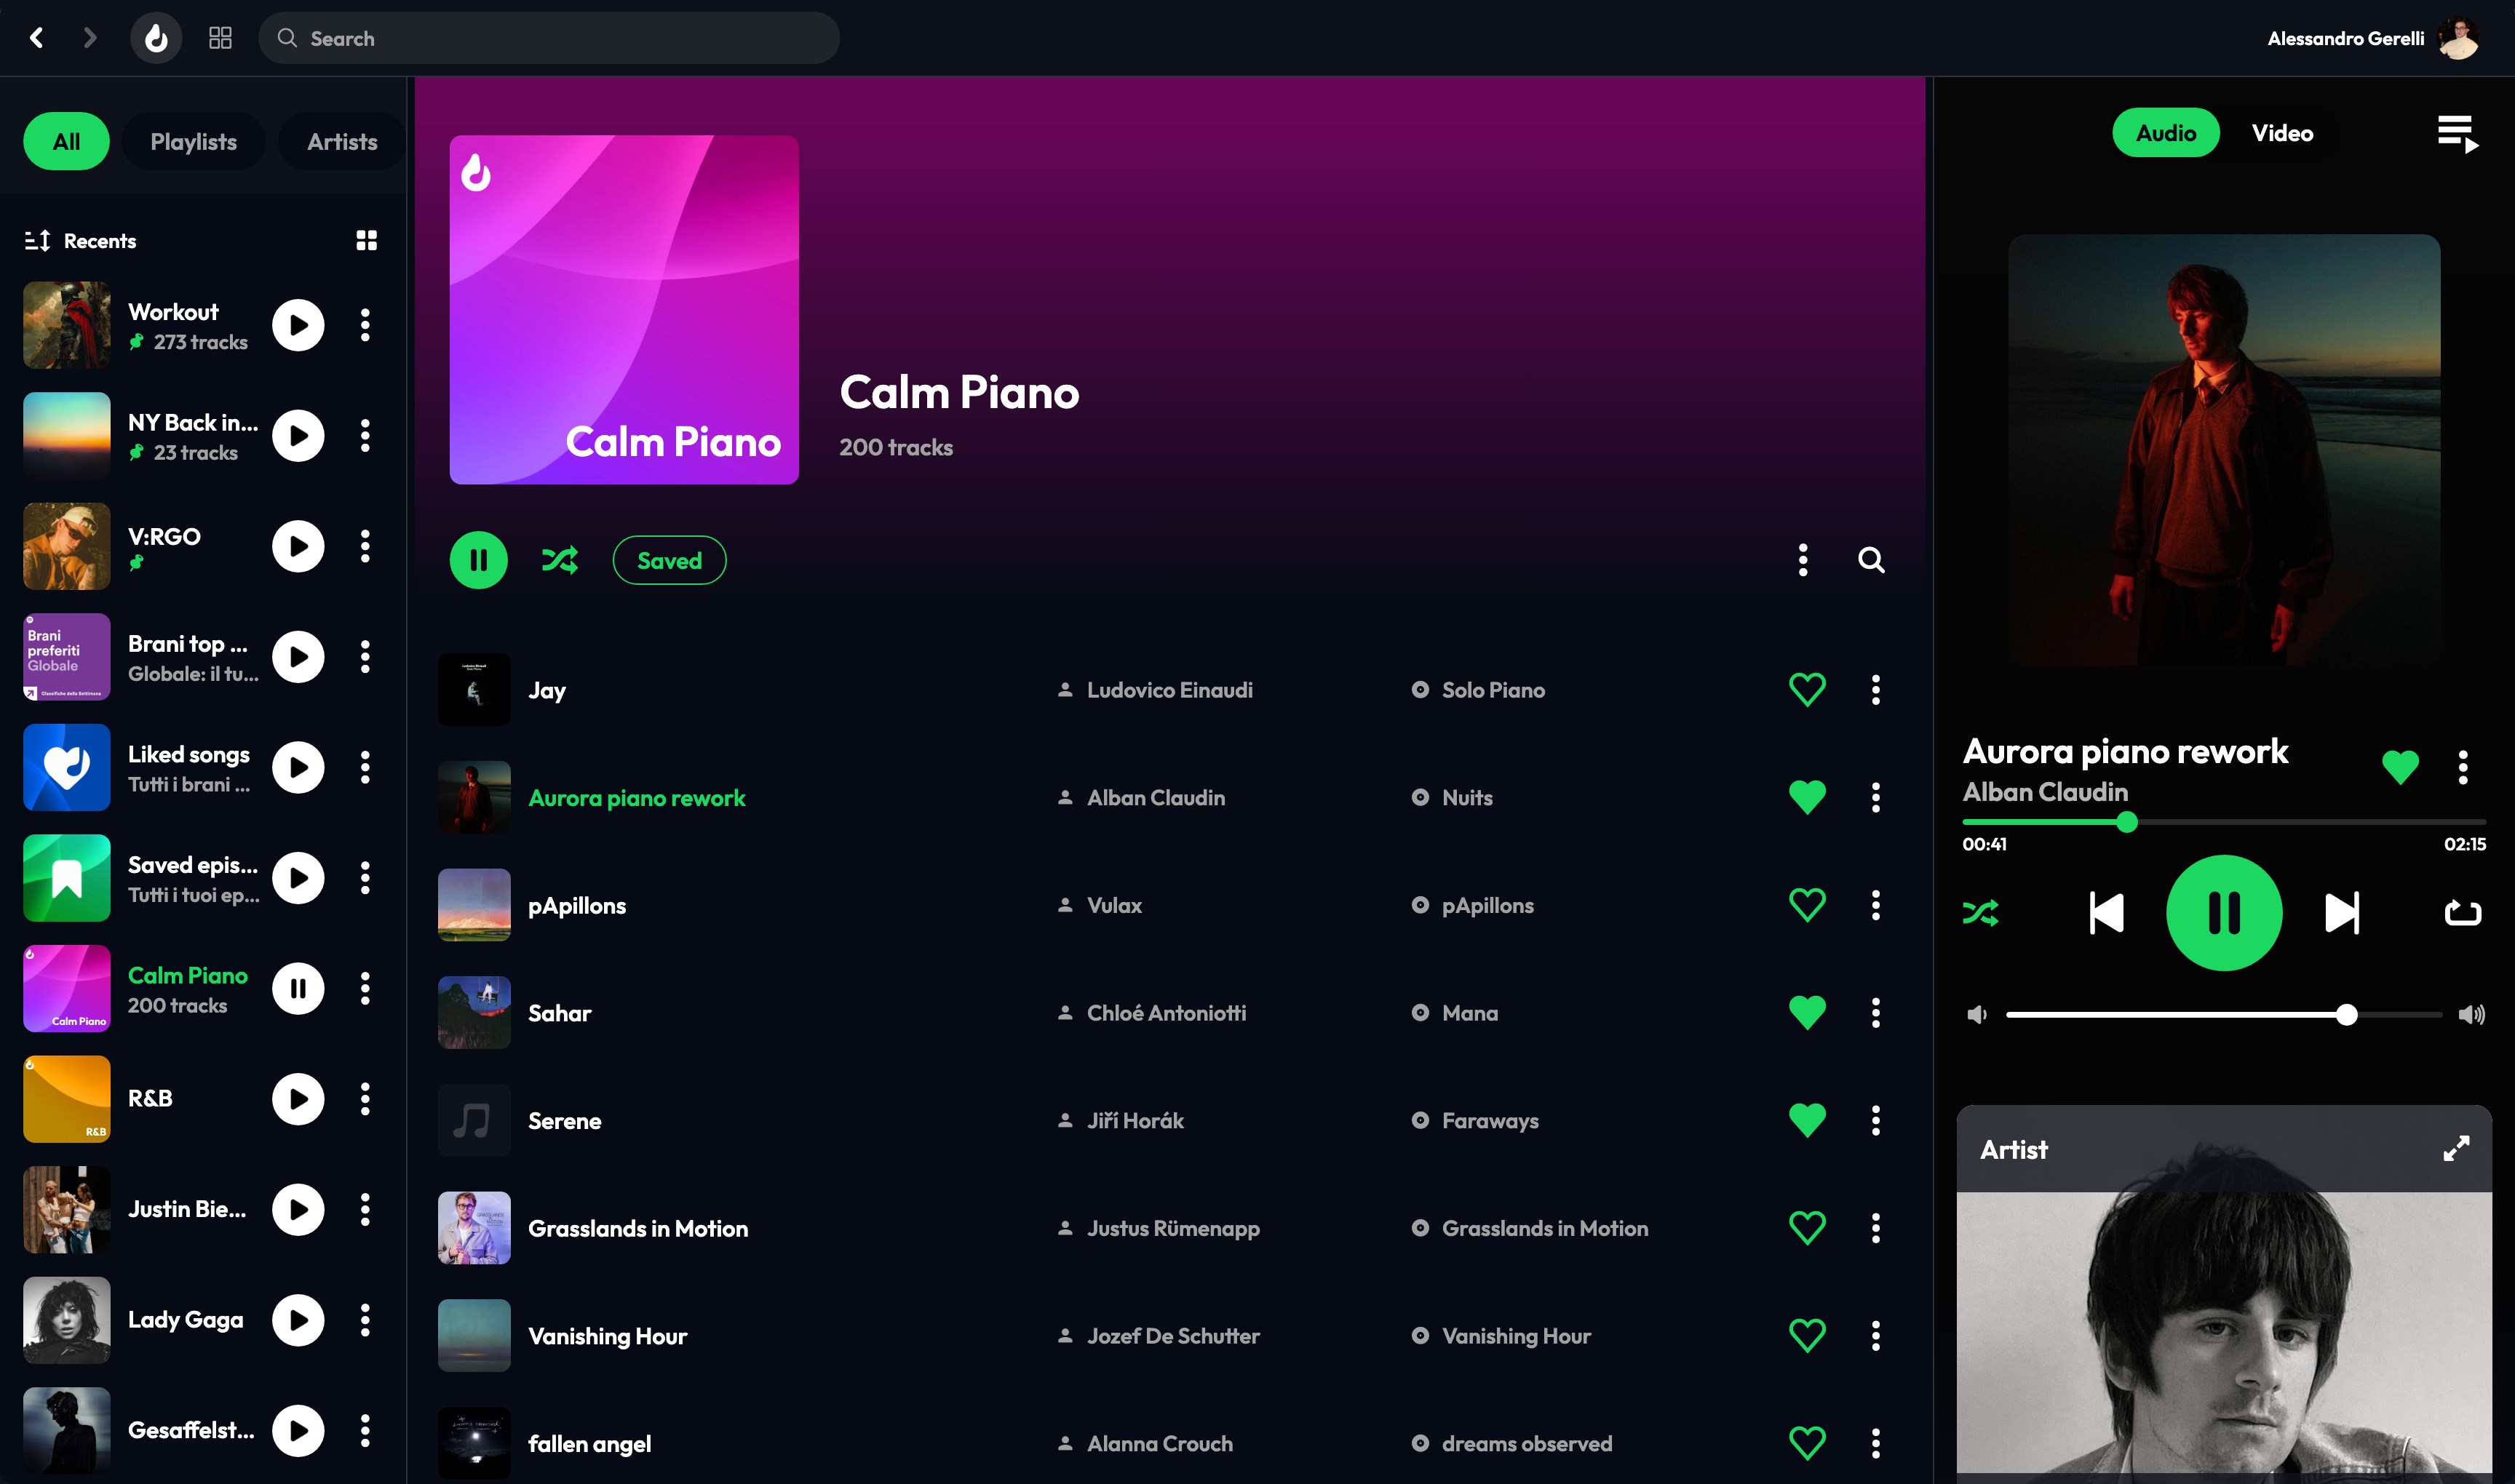Mute volume using the left speaker icon

(x=1976, y=1015)
